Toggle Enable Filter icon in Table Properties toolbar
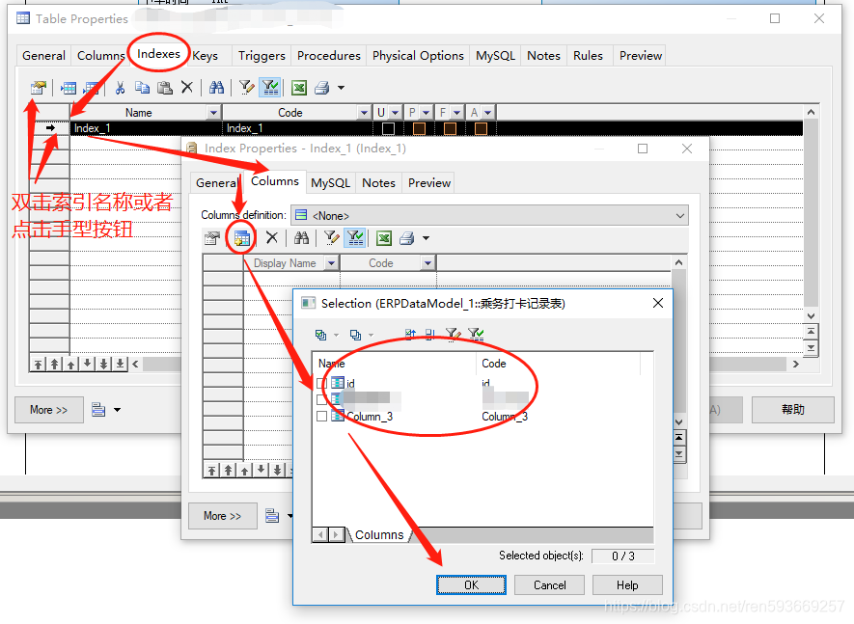The height and width of the screenshot is (624, 854). pos(270,88)
